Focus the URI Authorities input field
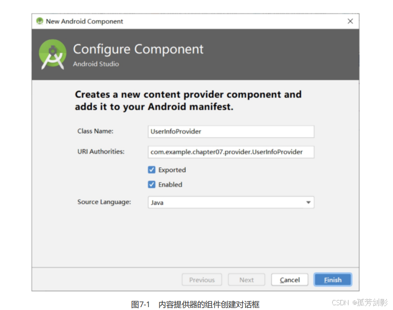 click(231, 152)
